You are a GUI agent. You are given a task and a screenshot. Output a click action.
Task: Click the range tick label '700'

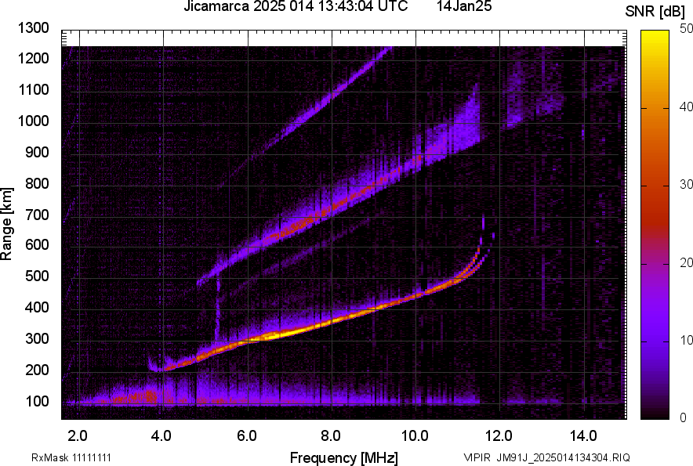pyautogui.click(x=37, y=215)
